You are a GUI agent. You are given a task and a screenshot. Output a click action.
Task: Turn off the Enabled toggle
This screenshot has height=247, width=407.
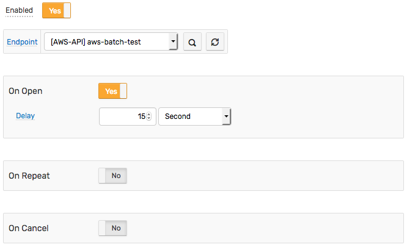click(x=56, y=10)
